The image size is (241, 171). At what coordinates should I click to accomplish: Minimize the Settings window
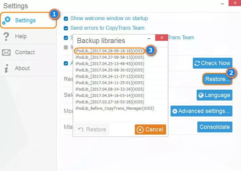[x=222, y=4]
